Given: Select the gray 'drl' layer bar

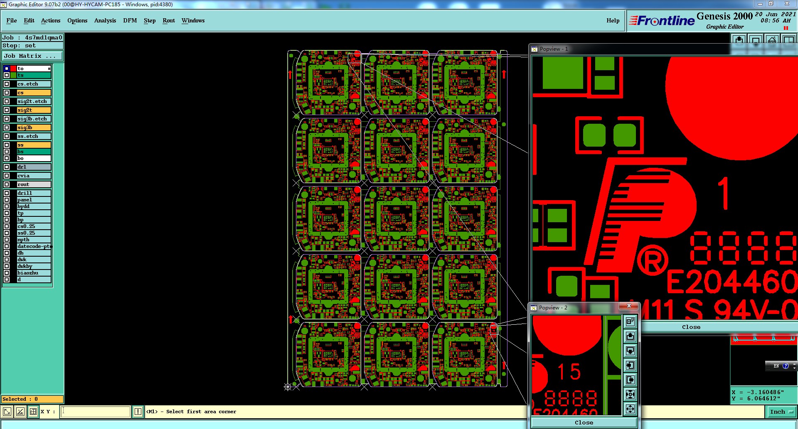Looking at the screenshot, I should (x=34, y=167).
